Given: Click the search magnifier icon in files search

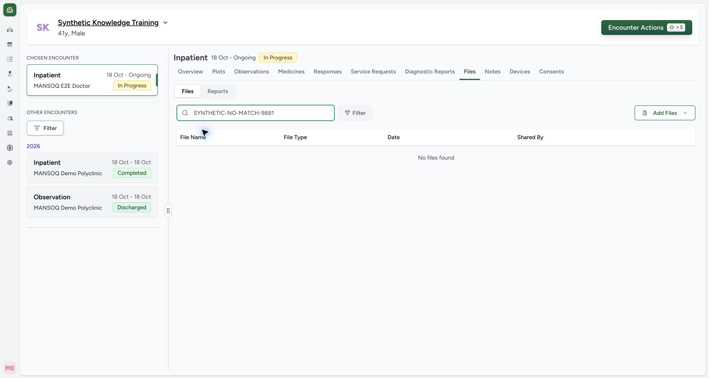Looking at the screenshot, I should (185, 113).
